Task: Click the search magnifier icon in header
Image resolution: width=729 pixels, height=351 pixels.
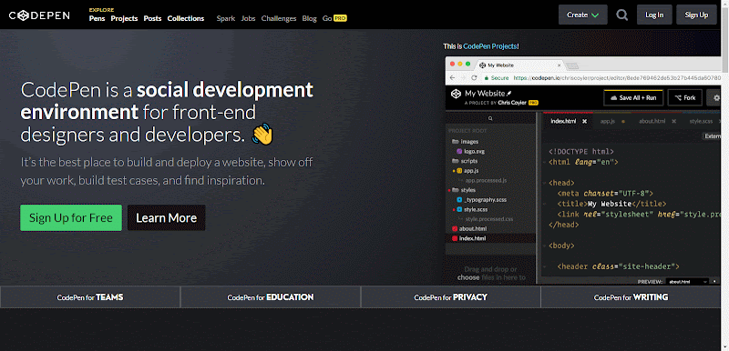Action: pyautogui.click(x=622, y=15)
